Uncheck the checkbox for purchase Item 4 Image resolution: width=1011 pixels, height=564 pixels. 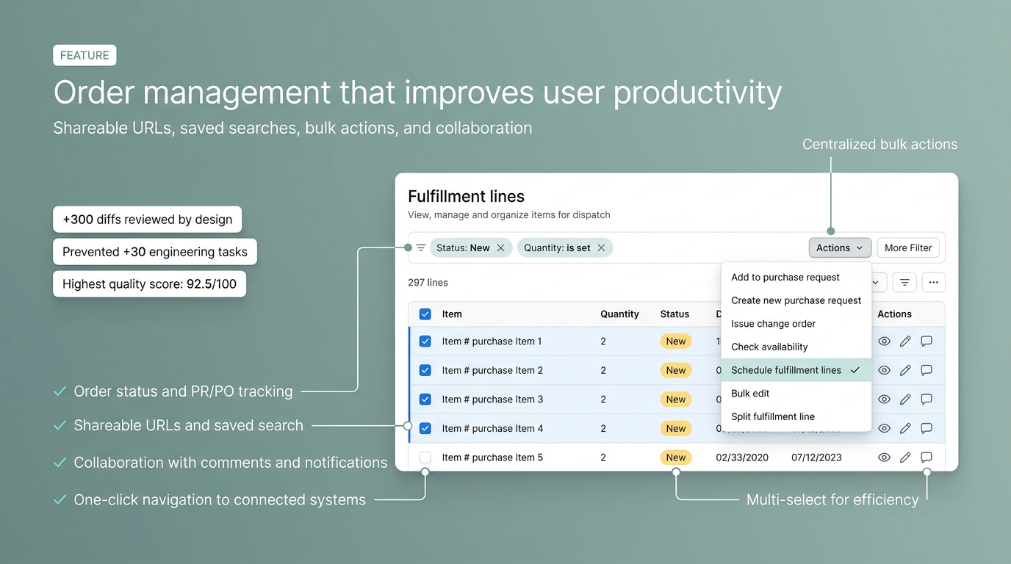pyautogui.click(x=425, y=428)
